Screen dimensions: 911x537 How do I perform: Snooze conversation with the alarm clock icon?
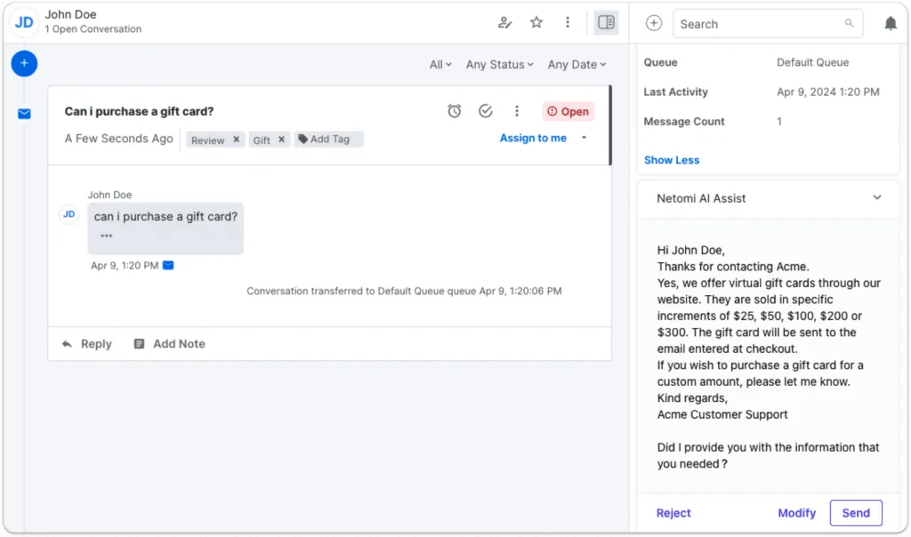tap(455, 111)
